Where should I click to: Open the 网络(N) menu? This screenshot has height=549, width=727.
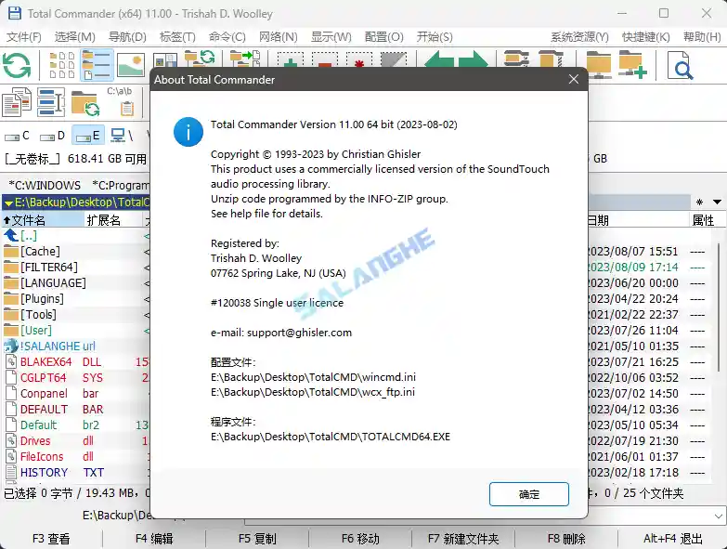coord(279,36)
